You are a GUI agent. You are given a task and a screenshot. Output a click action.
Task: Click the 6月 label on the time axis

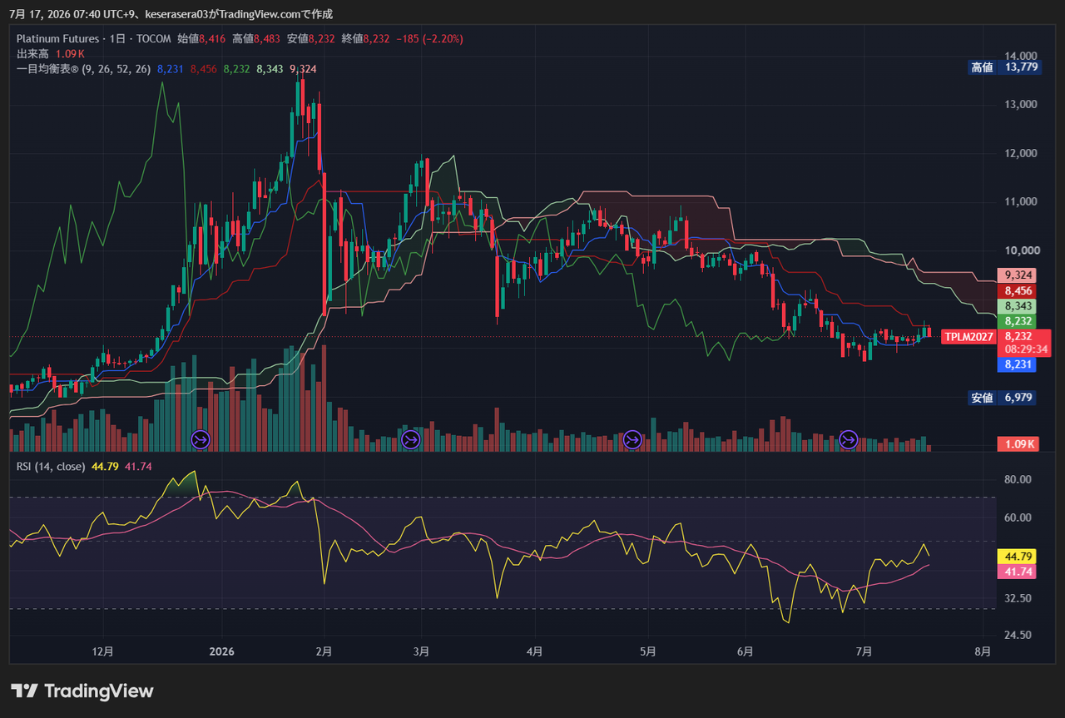point(745,651)
